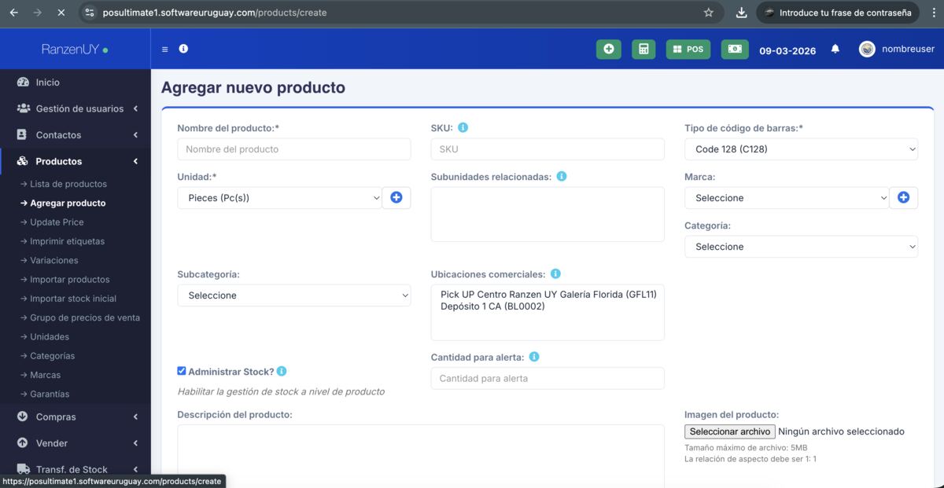Click the SKU info tooltip icon
This screenshot has width=944, height=488.
click(463, 127)
